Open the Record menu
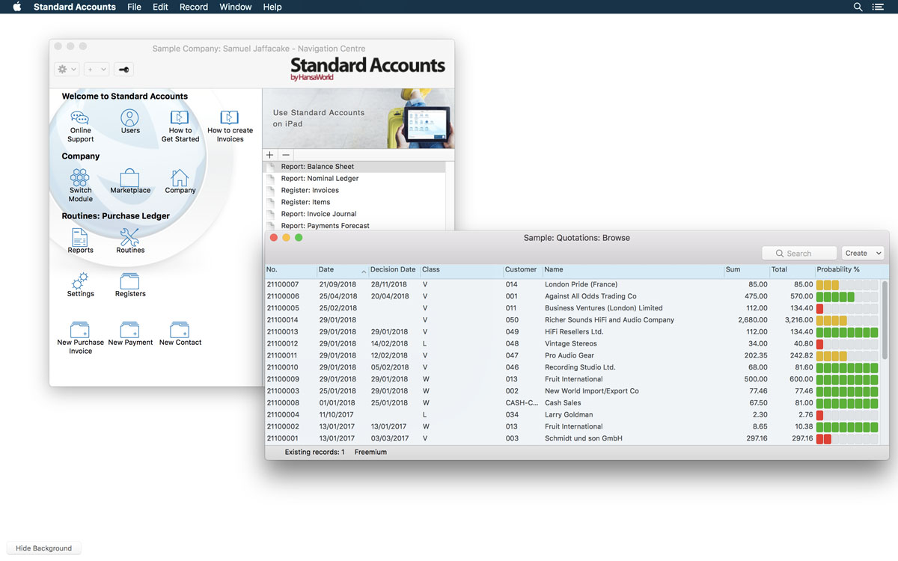 (193, 7)
